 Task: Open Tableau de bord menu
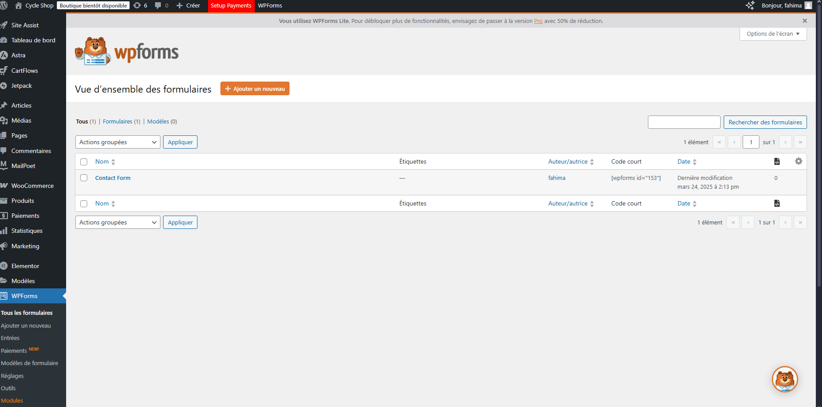33,40
